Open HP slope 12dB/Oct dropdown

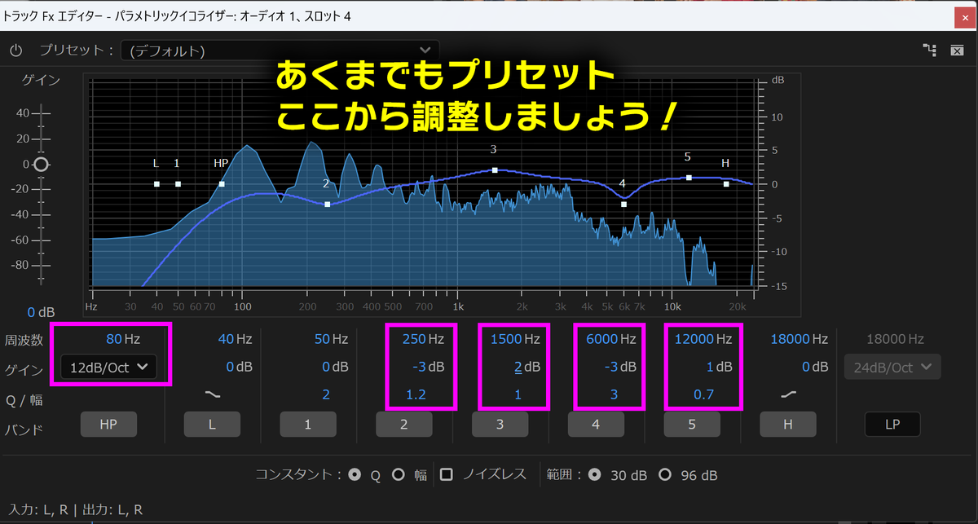click(x=110, y=367)
